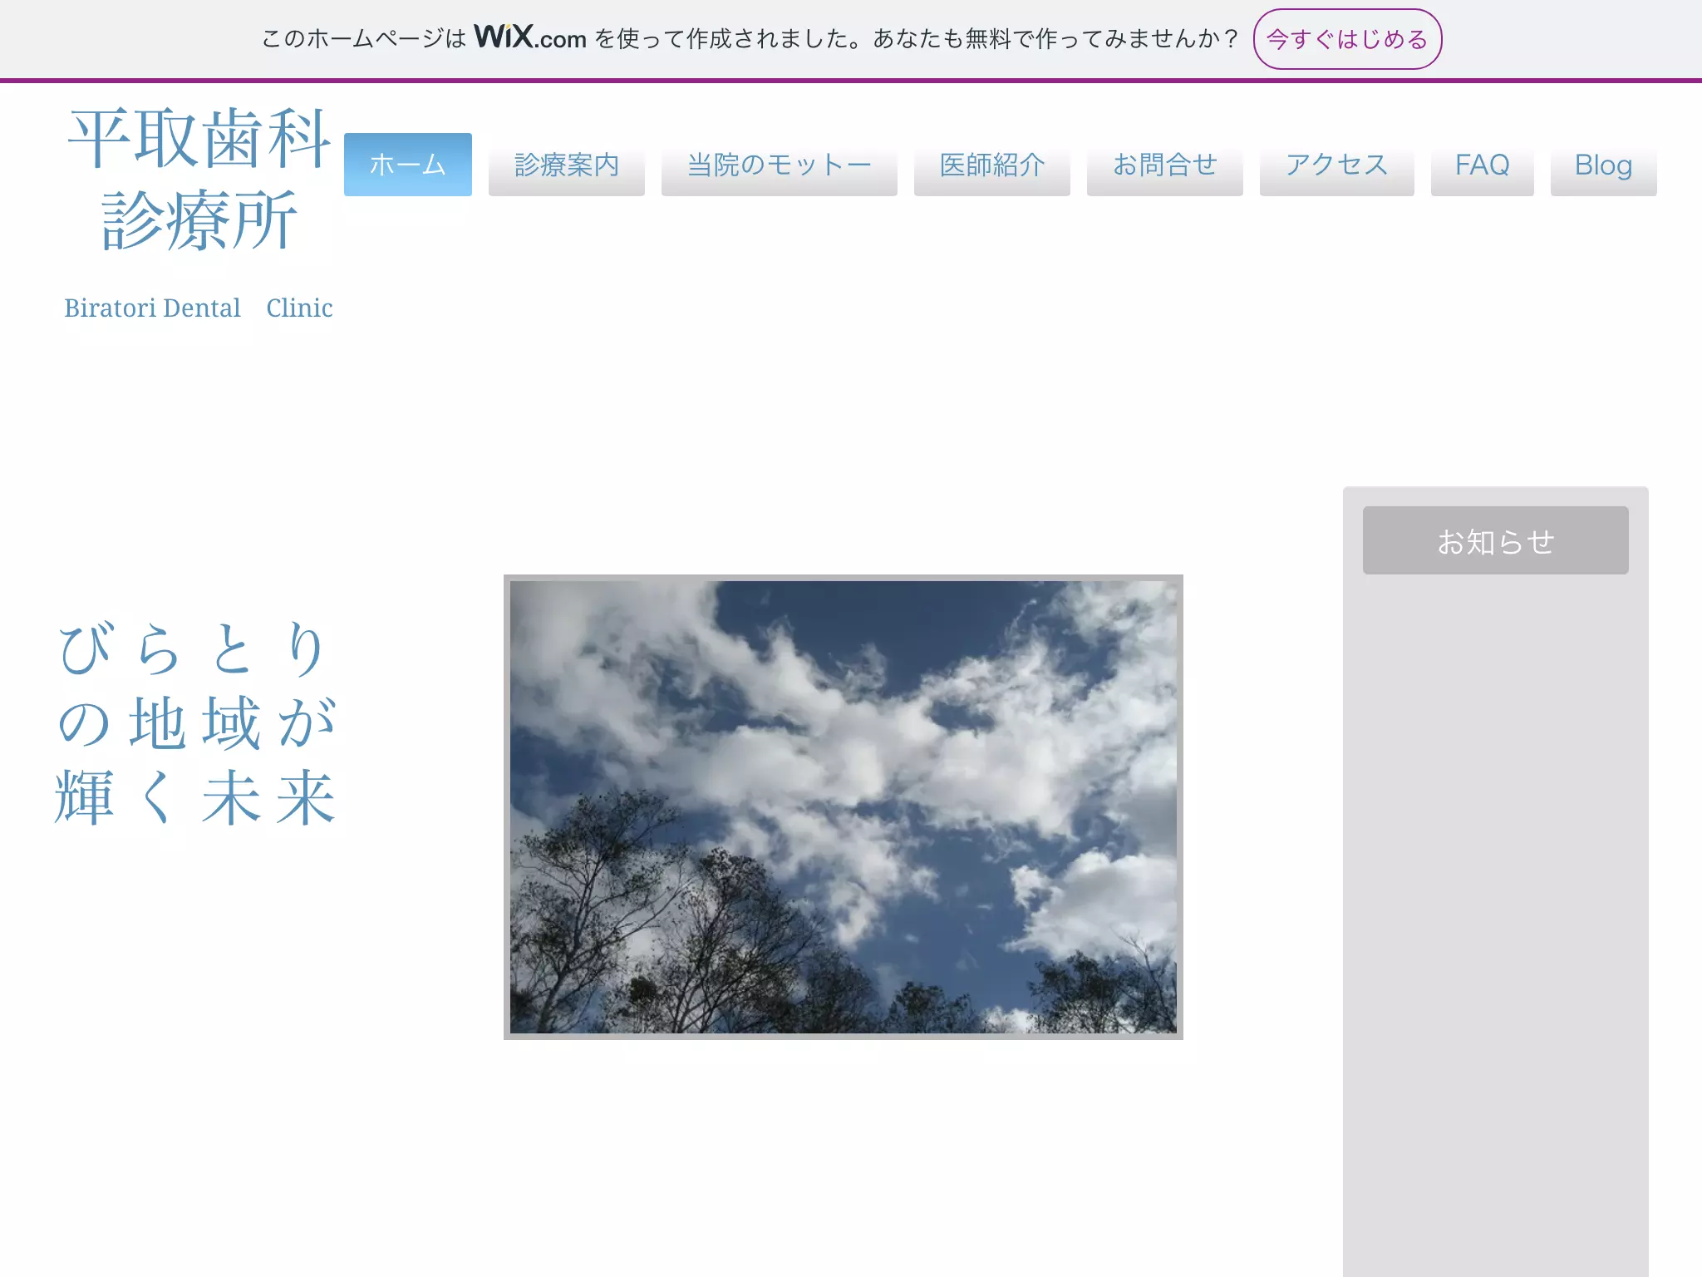Click the お知らせ header box
The image size is (1702, 1277).
pyautogui.click(x=1496, y=540)
